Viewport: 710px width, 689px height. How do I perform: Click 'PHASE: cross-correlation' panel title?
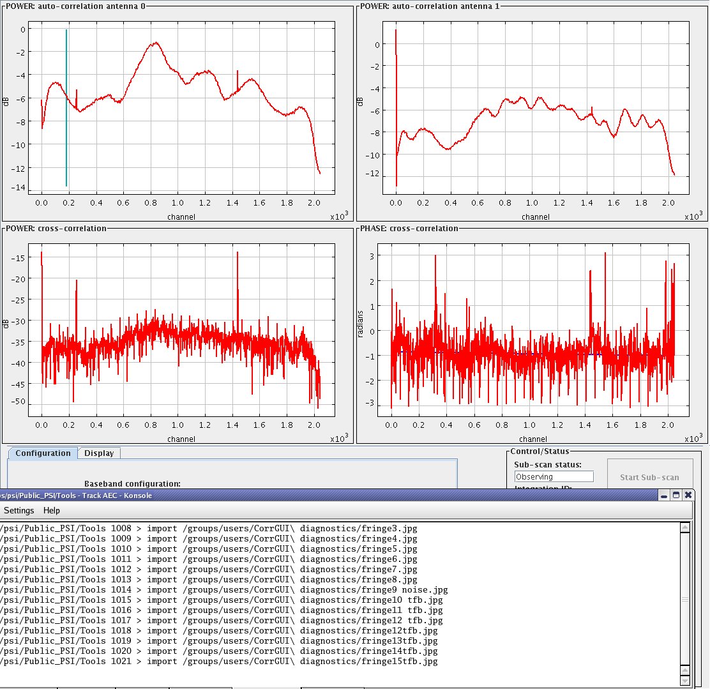(409, 229)
